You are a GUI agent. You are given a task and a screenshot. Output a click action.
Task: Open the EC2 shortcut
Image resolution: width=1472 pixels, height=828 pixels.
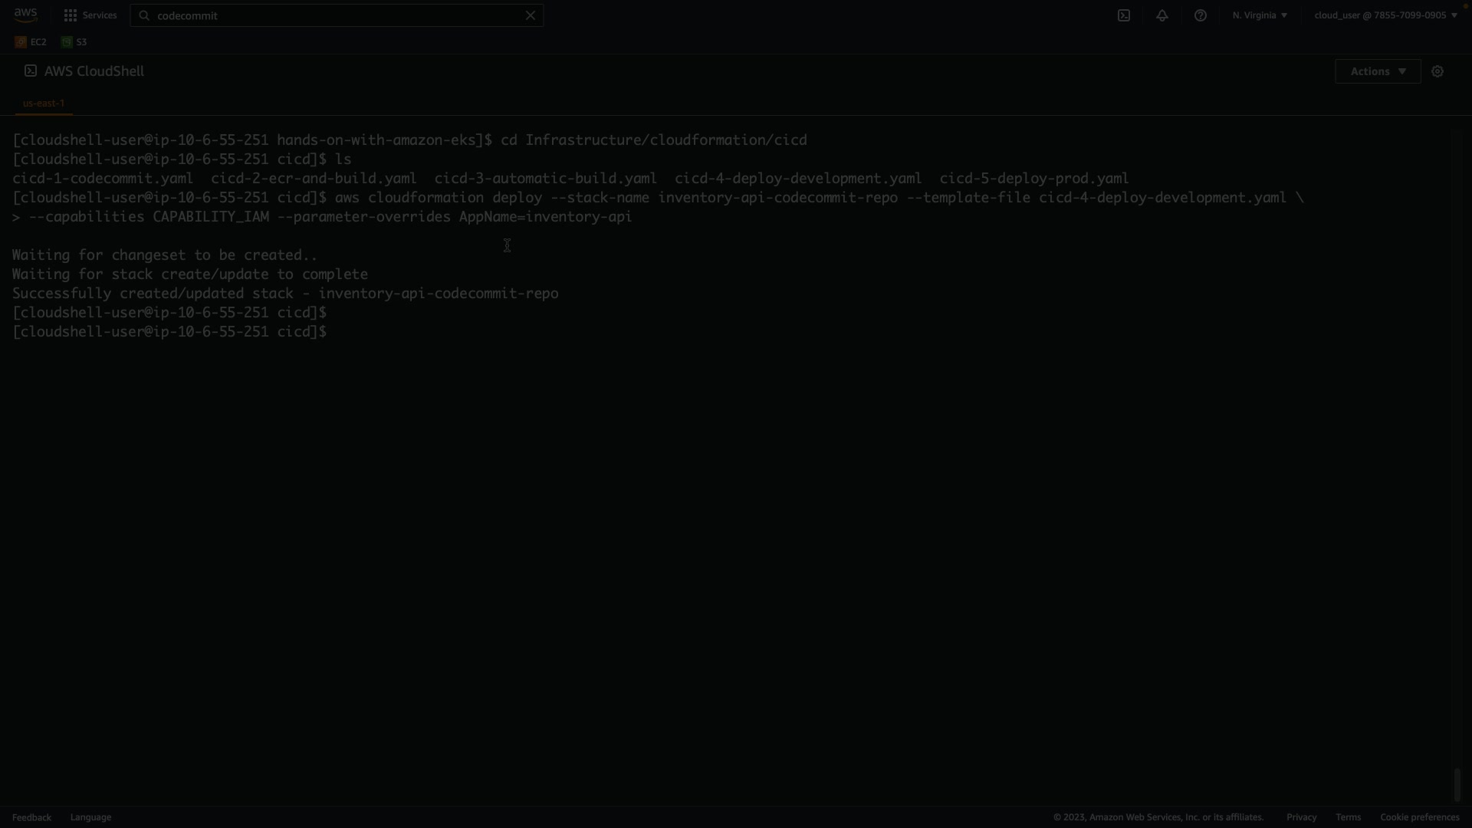coord(31,42)
